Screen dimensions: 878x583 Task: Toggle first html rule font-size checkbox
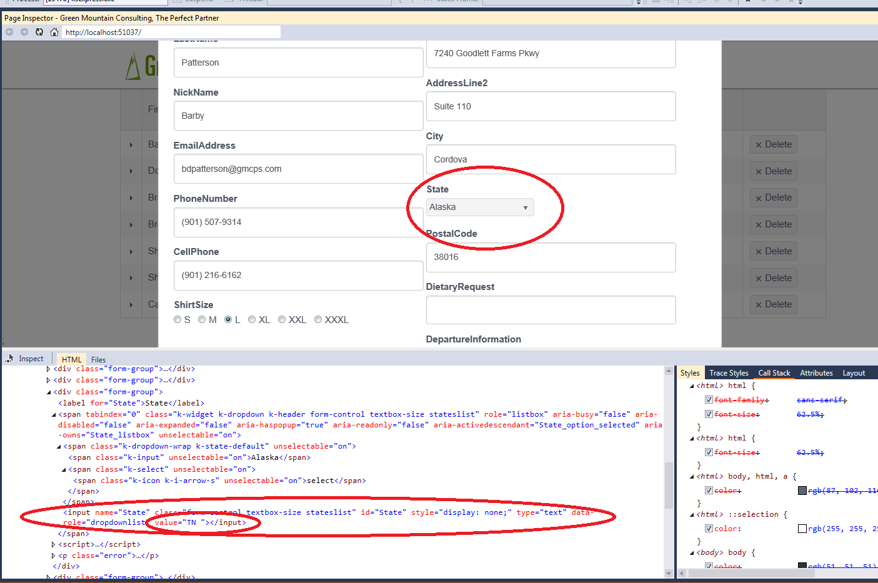709,414
